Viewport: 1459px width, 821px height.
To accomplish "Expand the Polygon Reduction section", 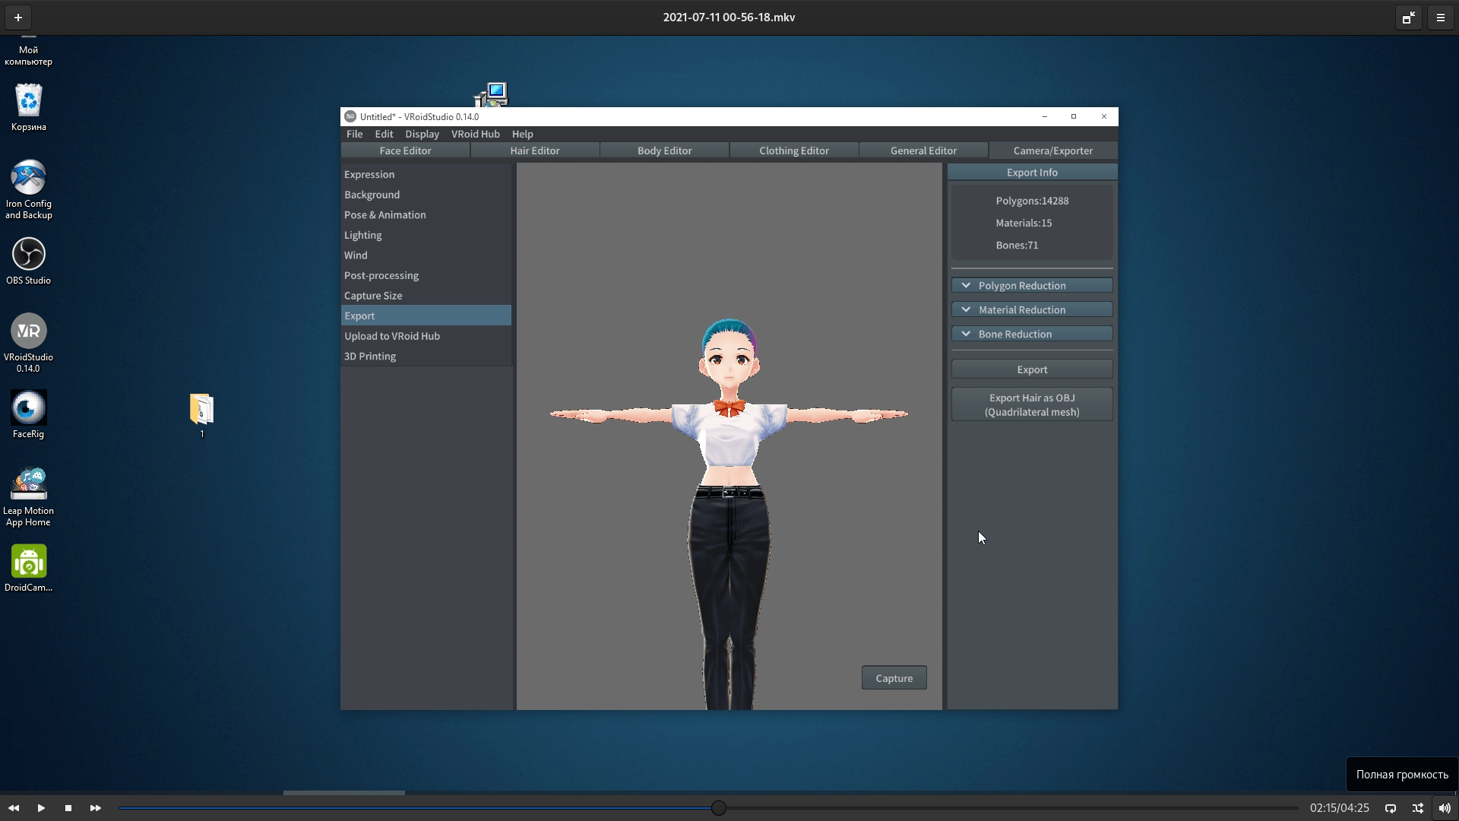I will pos(1032,286).
